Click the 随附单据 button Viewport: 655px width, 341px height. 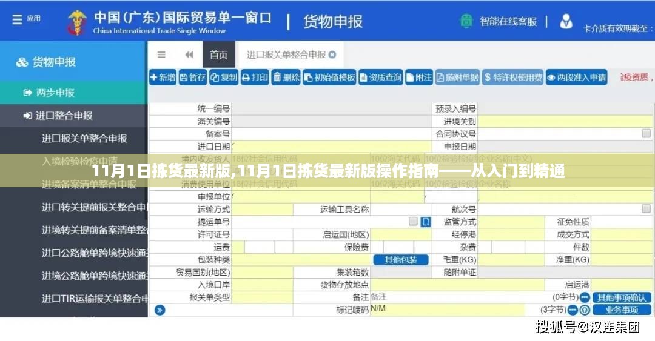pos(457,77)
